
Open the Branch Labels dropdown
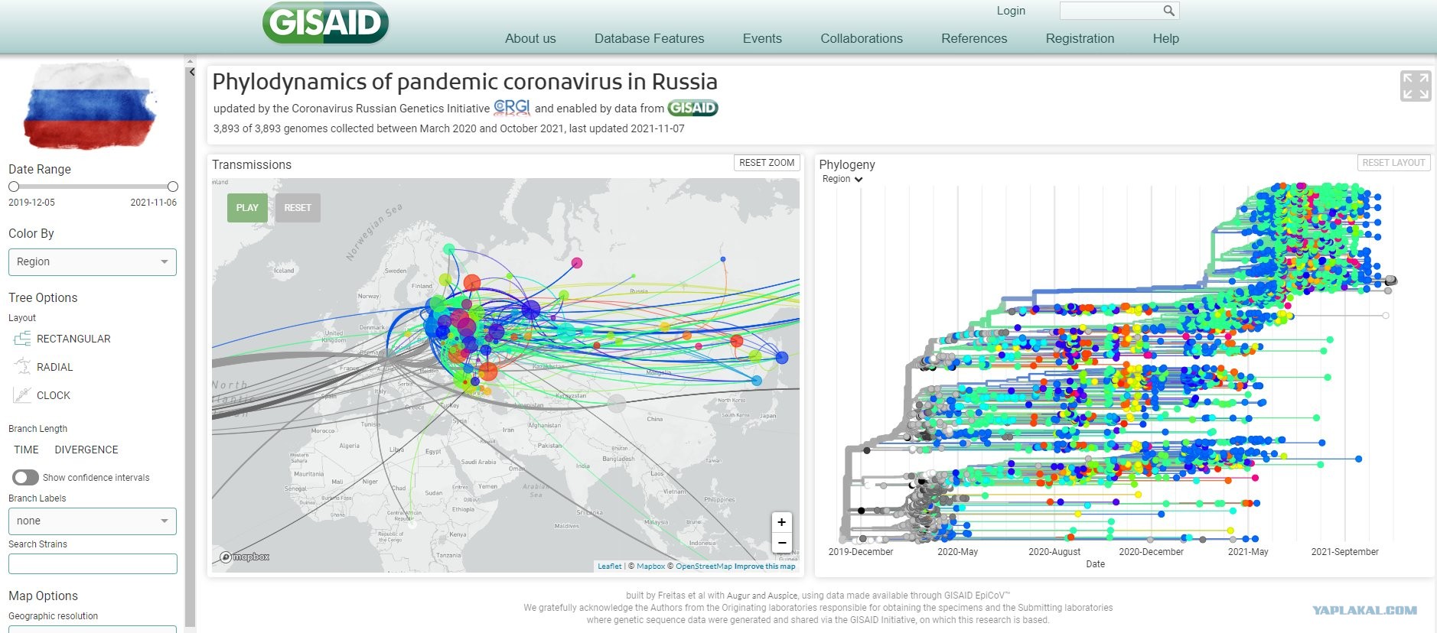[92, 521]
